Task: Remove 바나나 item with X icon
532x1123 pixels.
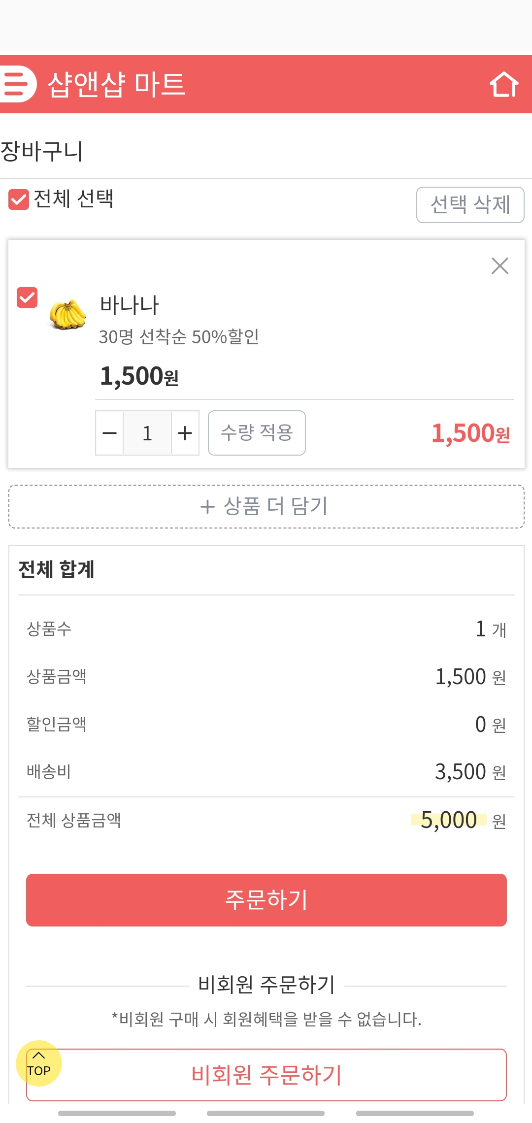Action: (x=499, y=266)
